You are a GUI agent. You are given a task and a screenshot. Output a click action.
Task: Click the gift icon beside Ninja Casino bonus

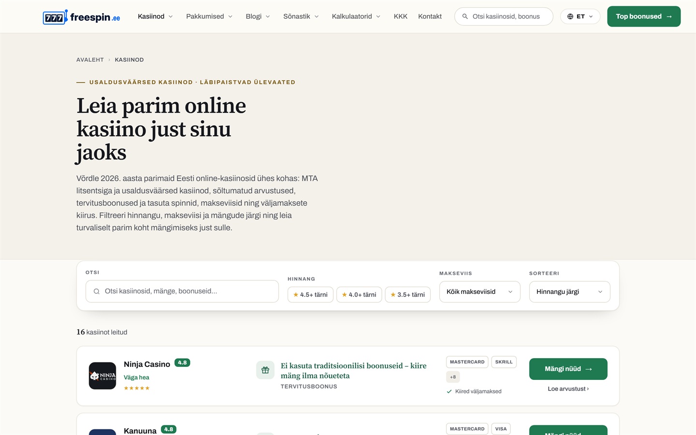pos(265,370)
